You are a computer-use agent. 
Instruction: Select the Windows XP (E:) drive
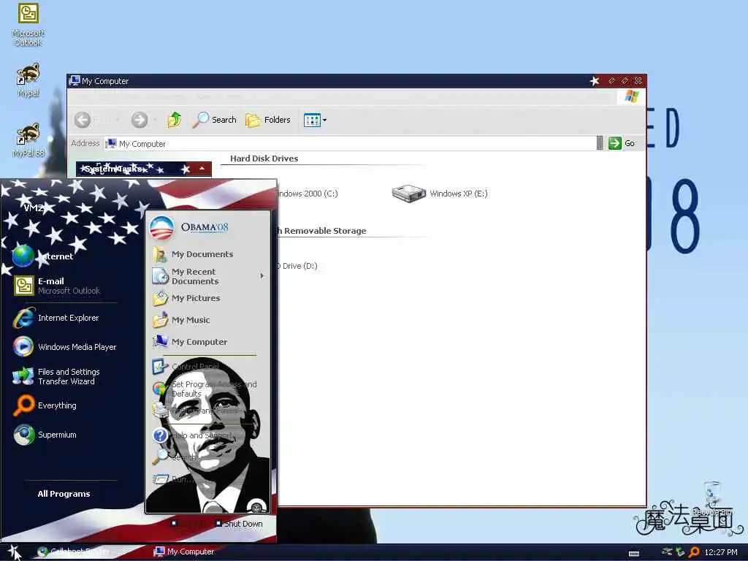439,193
